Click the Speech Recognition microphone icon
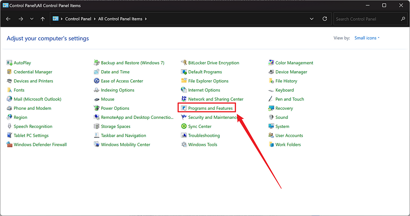410x216 pixels. [x=10, y=126]
